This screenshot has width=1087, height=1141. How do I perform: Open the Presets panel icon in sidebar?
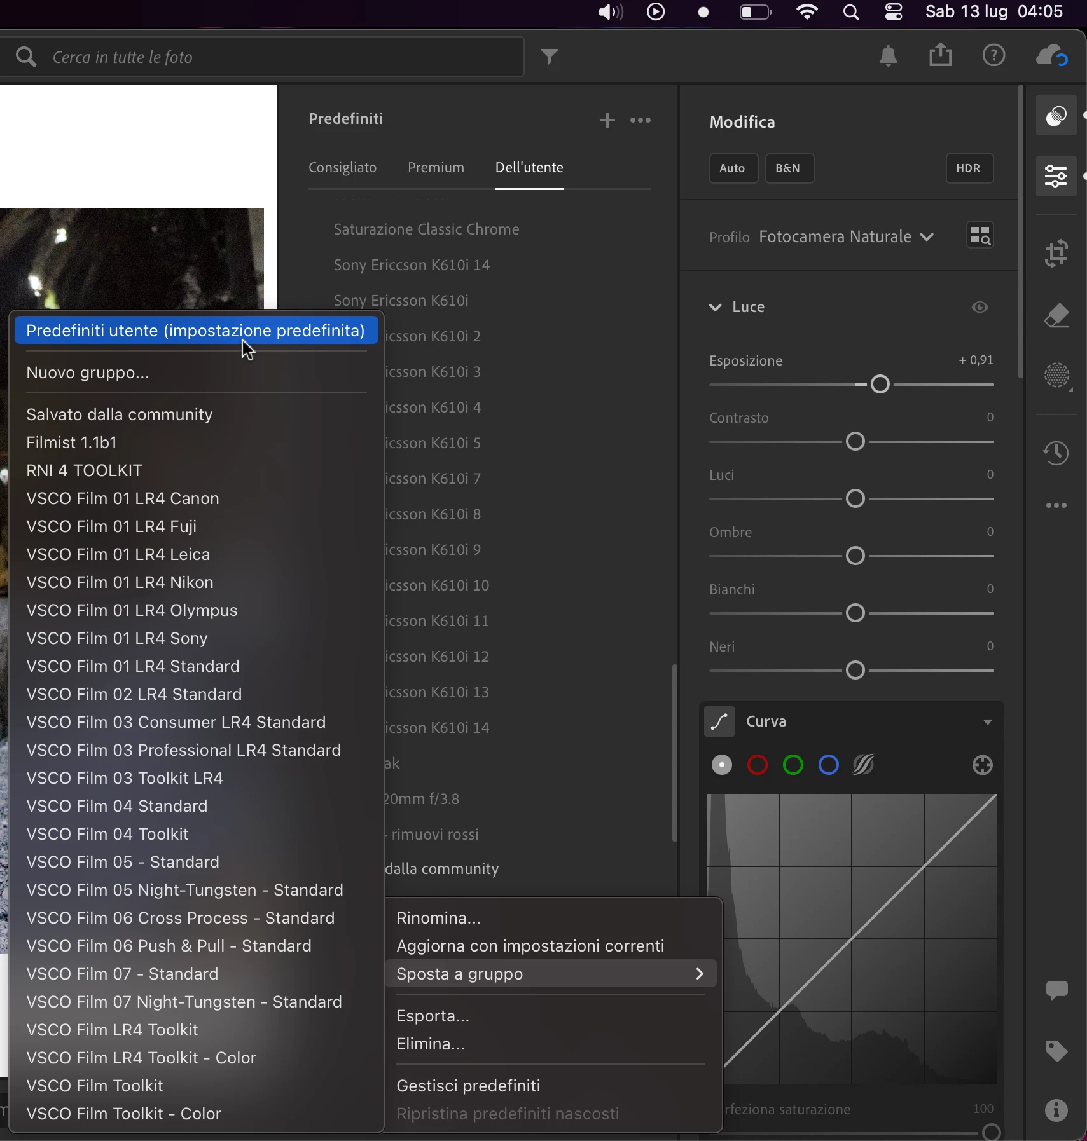coord(1056,116)
